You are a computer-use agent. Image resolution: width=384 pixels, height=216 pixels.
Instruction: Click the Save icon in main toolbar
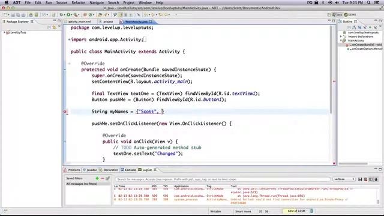pyautogui.click(x=13, y=15)
